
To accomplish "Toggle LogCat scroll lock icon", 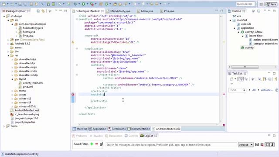I will [x=272, y=145].
